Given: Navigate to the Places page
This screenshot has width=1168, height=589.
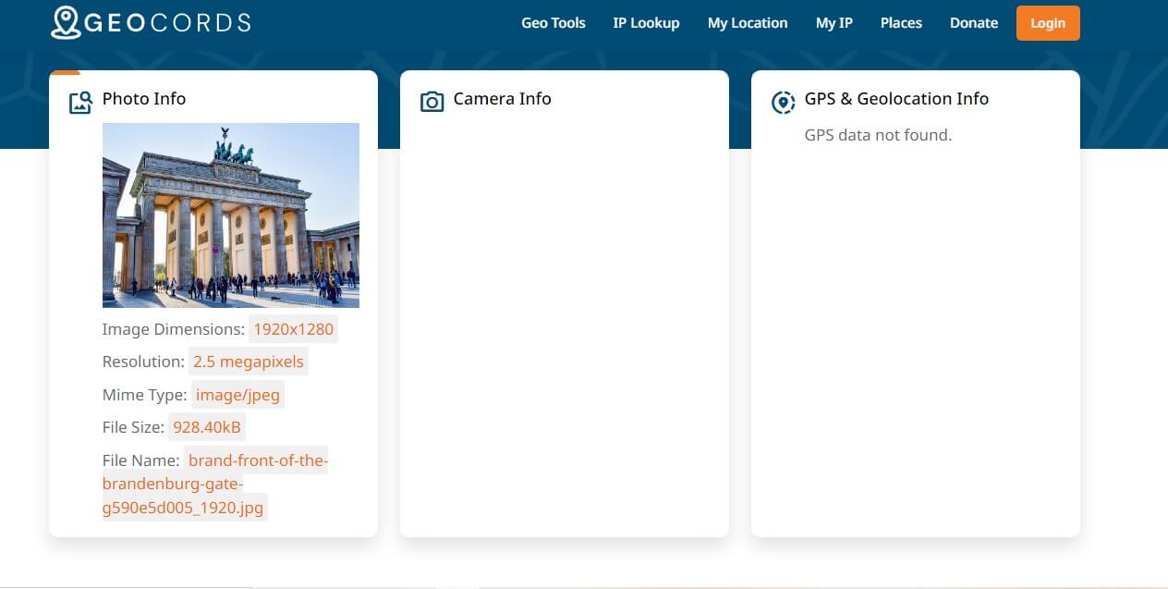Looking at the screenshot, I should [x=901, y=23].
